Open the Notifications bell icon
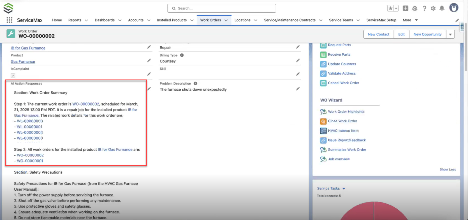 point(442,8)
